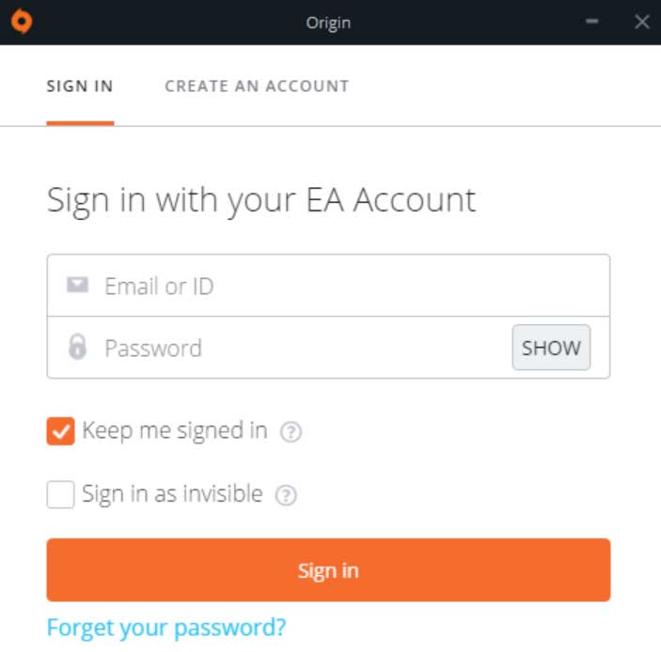Click the Keep me signed in label text
The width and height of the screenshot is (661, 652).
175,431
